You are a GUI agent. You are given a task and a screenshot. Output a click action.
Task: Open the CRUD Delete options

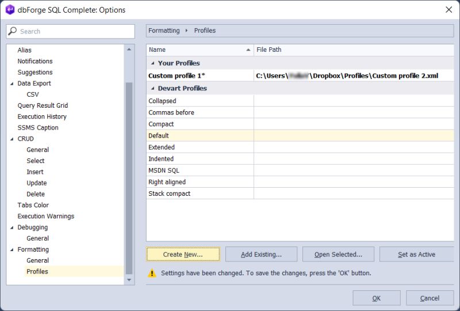point(36,194)
